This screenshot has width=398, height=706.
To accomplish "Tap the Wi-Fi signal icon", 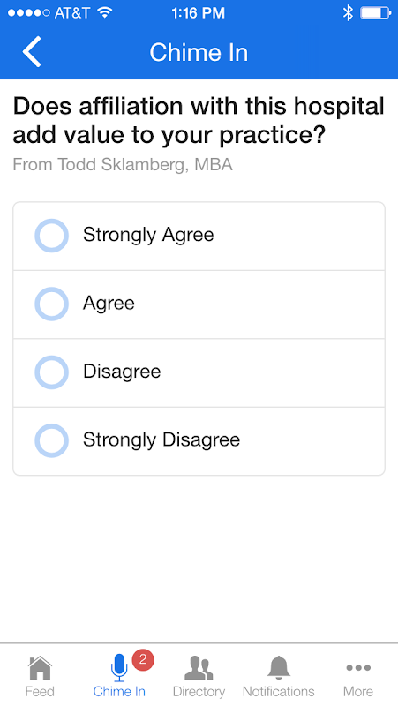I will coord(104,12).
